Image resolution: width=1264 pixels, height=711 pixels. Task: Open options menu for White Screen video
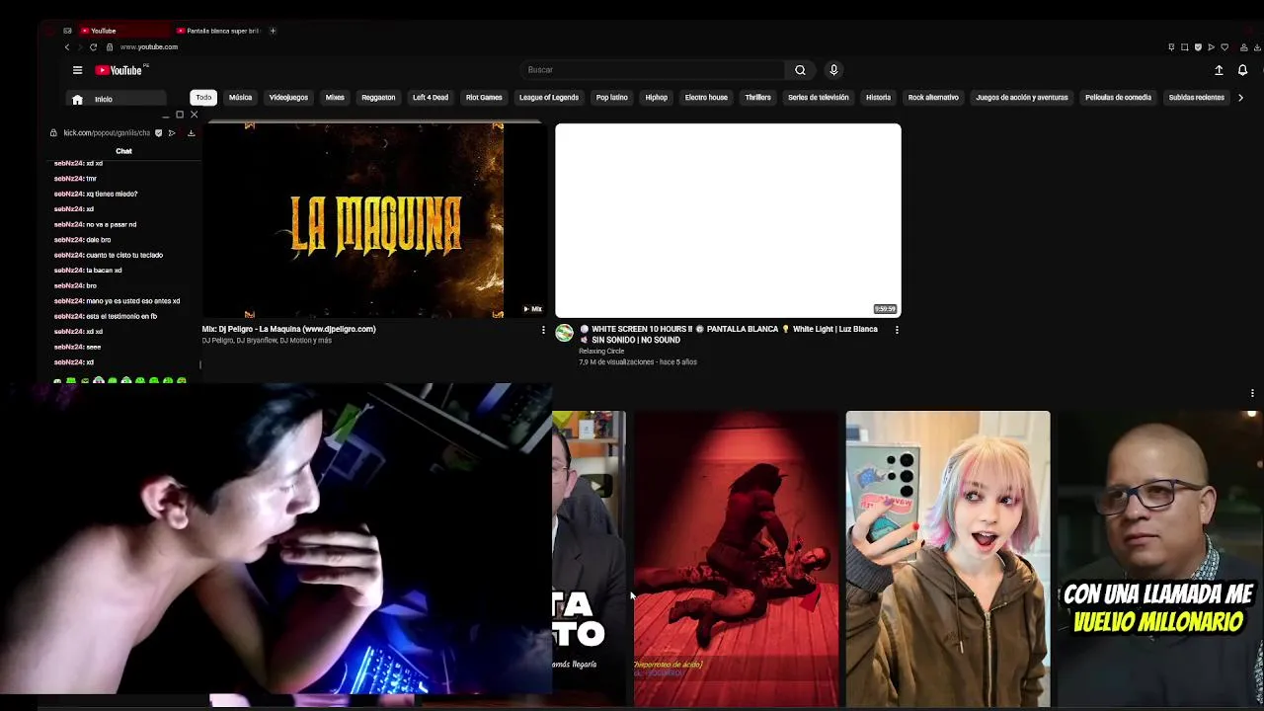coord(897,330)
